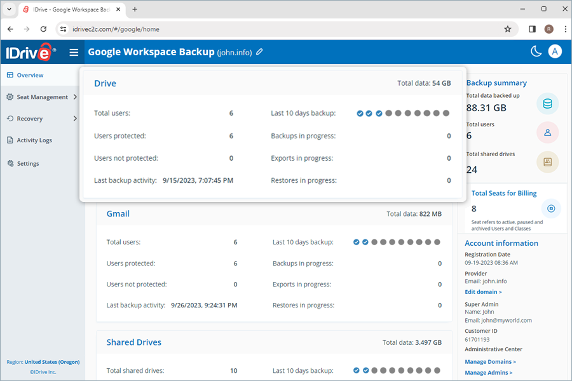Click the Gmail section heading
Screen dimensions: 572x381
point(118,214)
